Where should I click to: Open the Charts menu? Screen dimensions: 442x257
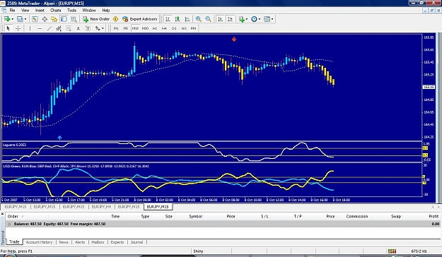pyautogui.click(x=56, y=10)
